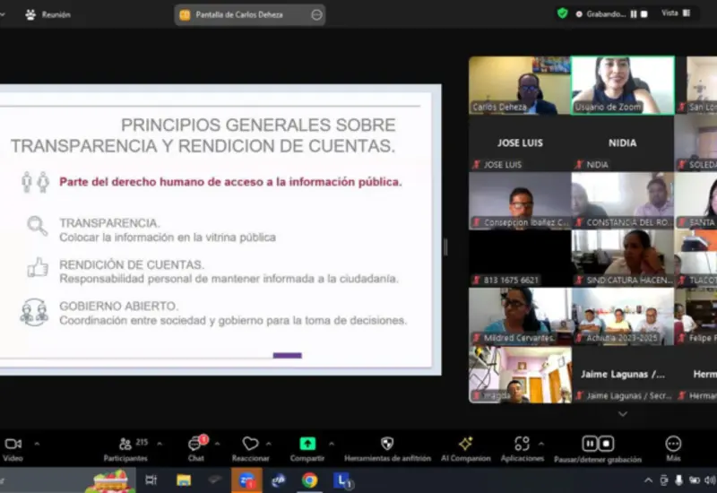Expand the Reaccionar options arrow

[x=269, y=443]
